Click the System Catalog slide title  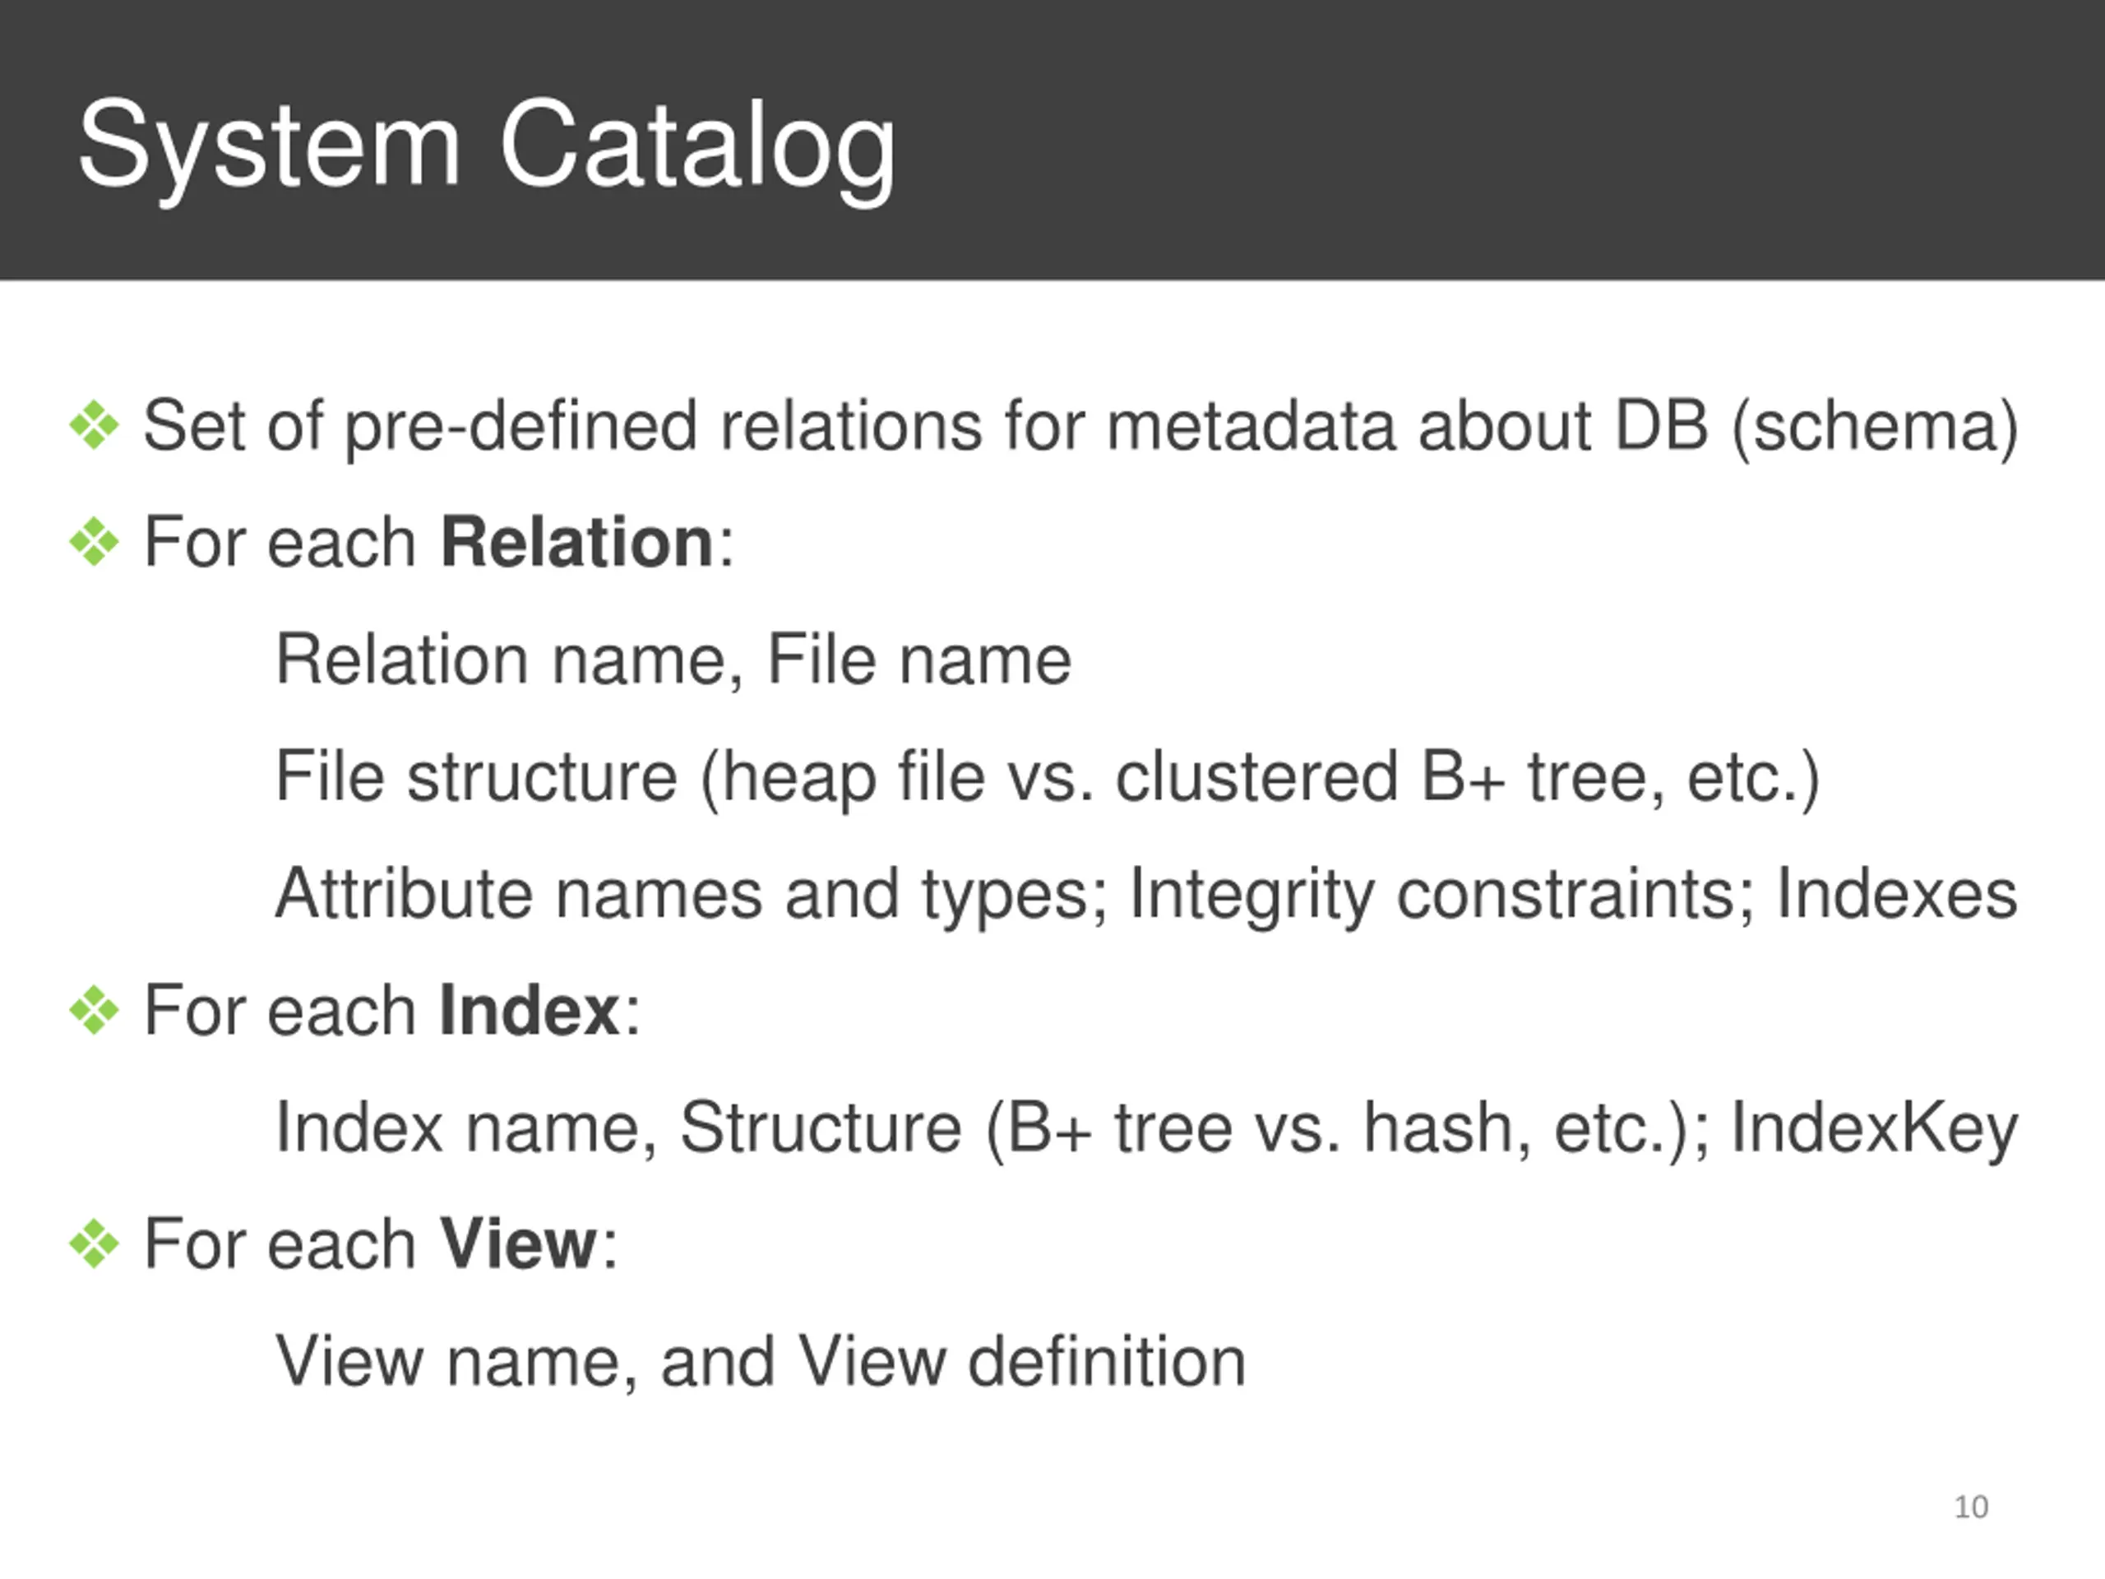click(486, 147)
